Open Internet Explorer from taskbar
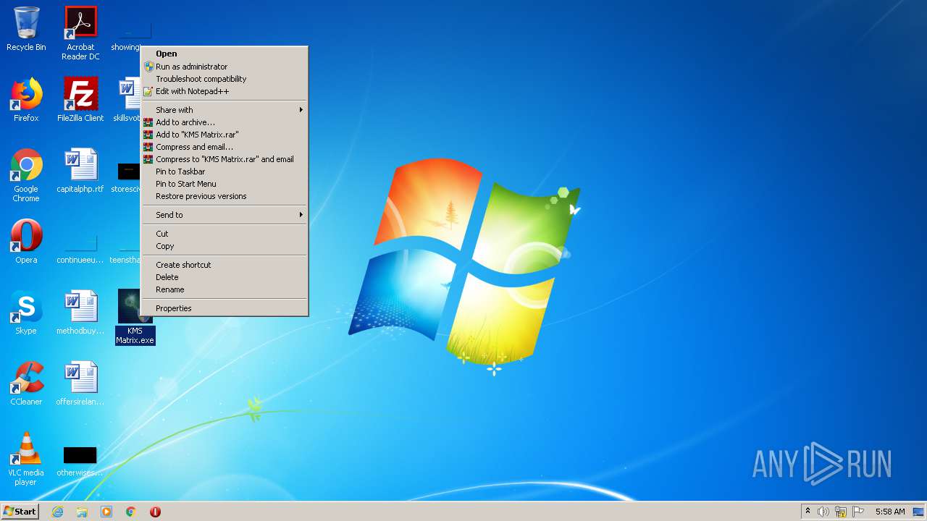Image resolution: width=927 pixels, height=521 pixels. [57, 512]
